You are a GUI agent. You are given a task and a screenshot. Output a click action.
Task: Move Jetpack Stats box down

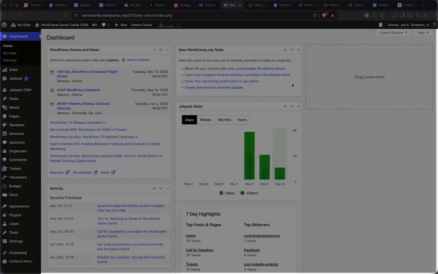pos(291,107)
